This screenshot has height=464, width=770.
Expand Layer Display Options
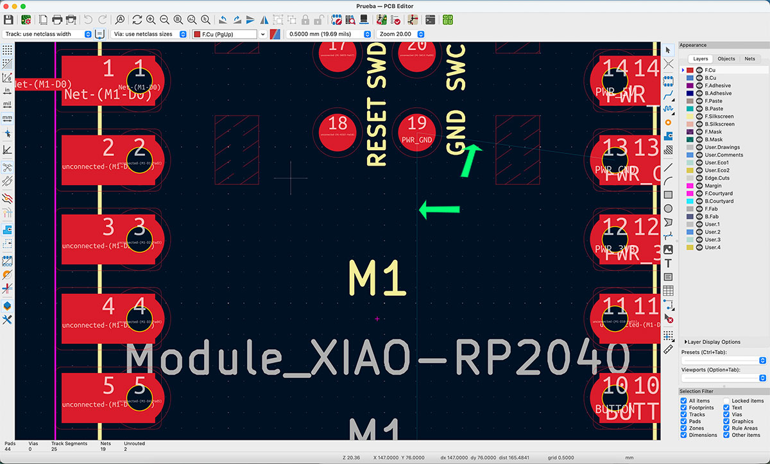pyautogui.click(x=713, y=342)
